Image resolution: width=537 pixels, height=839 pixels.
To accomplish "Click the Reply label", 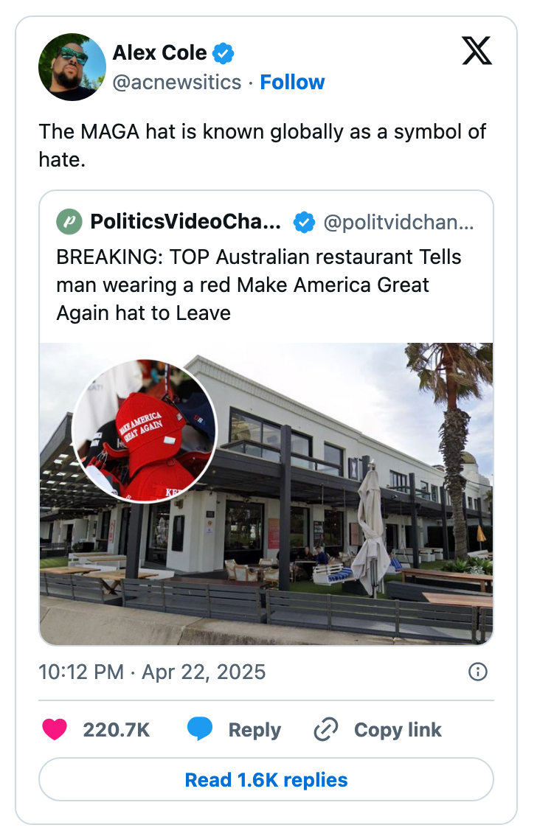I will coord(253,729).
